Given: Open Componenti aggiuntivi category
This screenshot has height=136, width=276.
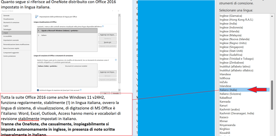Looking at the screenshot, I should coord(11,53).
